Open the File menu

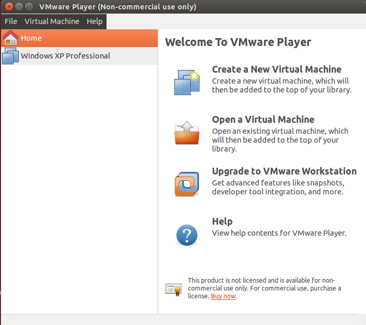11,21
